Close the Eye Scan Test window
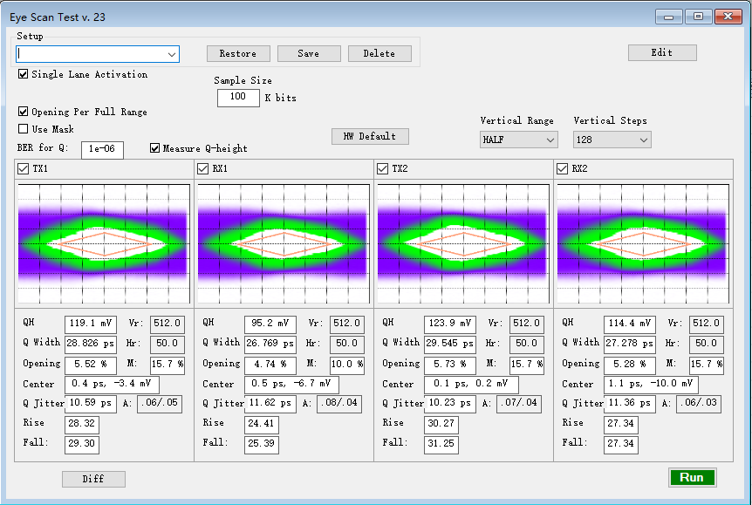The height and width of the screenshot is (505, 752). point(728,17)
